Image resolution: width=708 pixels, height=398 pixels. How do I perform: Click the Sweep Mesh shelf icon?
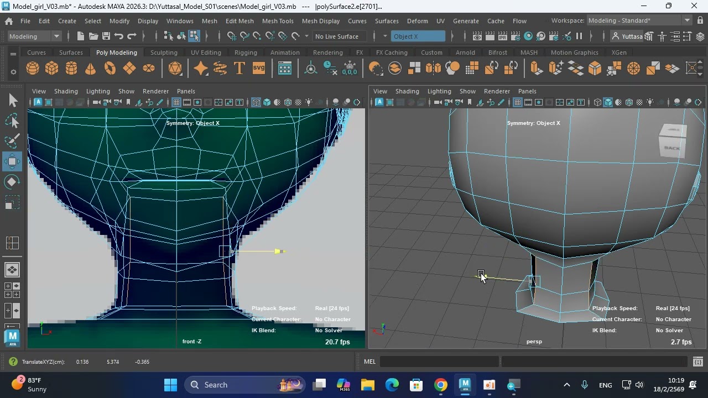coord(220,69)
